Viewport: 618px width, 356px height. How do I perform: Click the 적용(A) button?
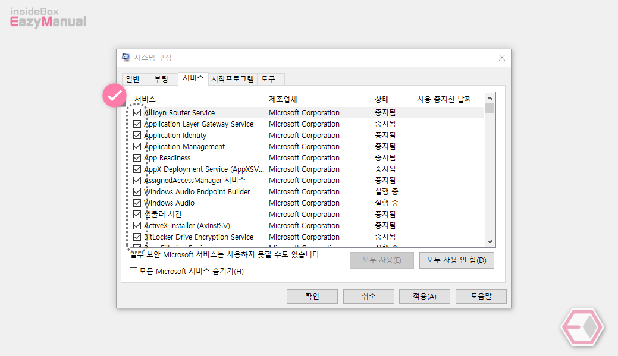[425, 297]
